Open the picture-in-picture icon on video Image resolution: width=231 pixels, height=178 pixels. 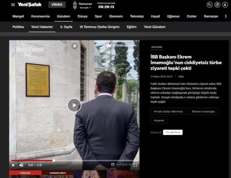tap(74, 46)
